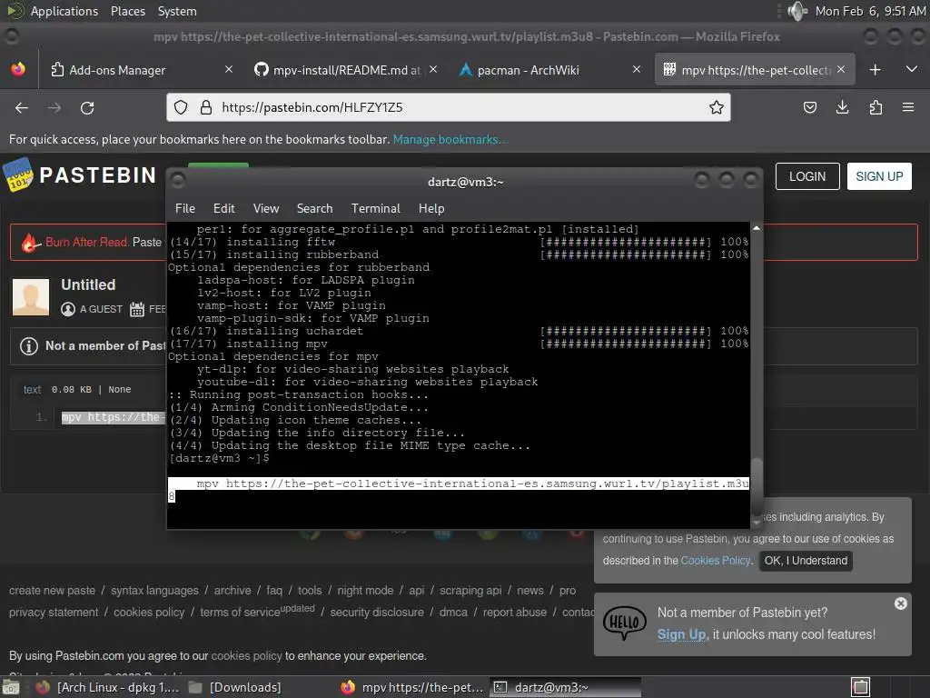Open the tracking protection shield icon
Viewport: 930px width, 698px height.
pyautogui.click(x=181, y=107)
